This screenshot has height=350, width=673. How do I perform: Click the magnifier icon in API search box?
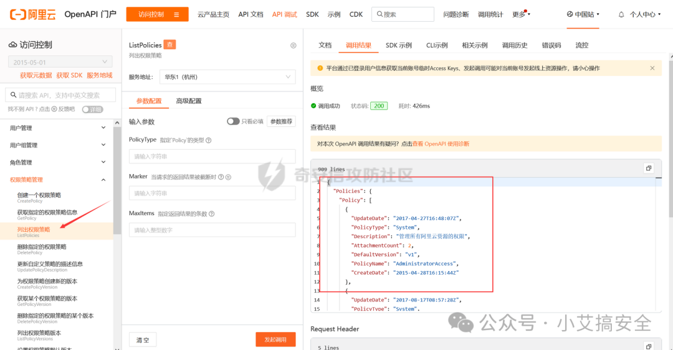[x=13, y=94]
